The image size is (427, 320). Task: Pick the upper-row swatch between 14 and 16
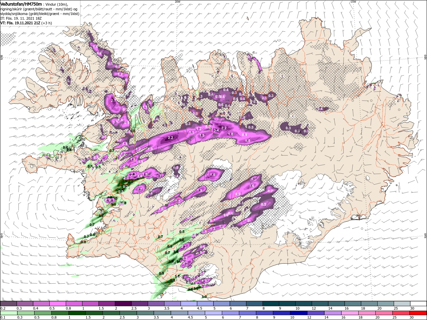click(x=336, y=303)
